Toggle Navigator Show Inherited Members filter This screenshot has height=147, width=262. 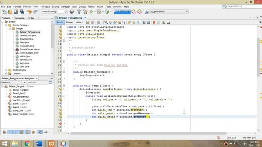(x=5, y=132)
